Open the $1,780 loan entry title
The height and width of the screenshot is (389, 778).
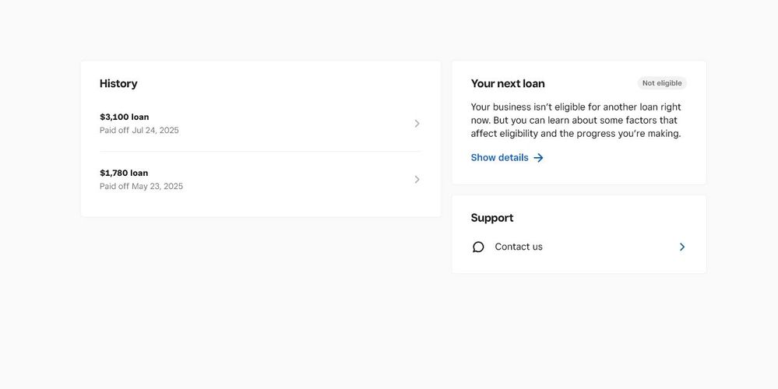click(124, 173)
